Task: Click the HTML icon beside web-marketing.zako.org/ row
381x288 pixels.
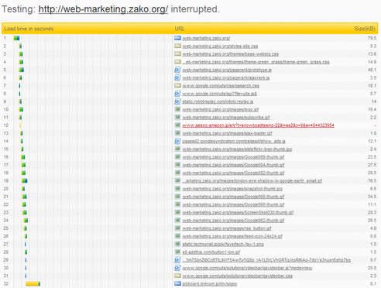Action: tap(177, 38)
